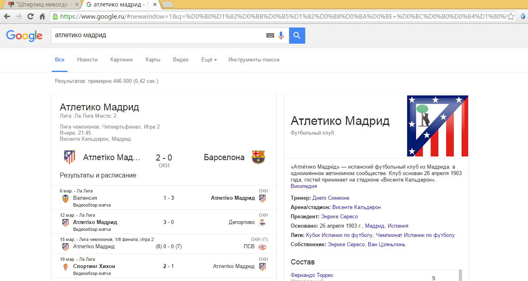Click the browser forward arrow
Screen dimensions: 528x281
click(x=19, y=17)
